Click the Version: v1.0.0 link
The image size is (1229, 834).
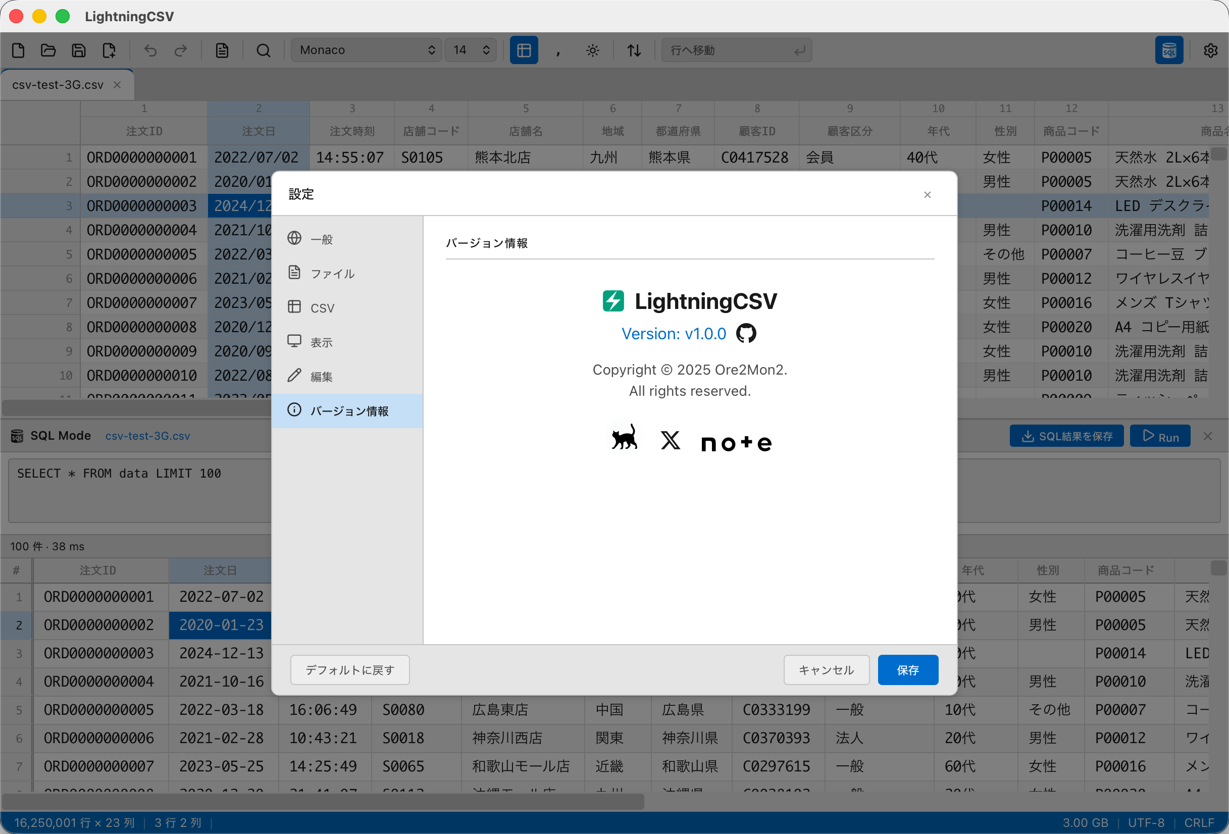[x=674, y=334]
